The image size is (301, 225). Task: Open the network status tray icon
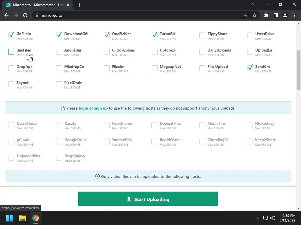(x=265, y=218)
